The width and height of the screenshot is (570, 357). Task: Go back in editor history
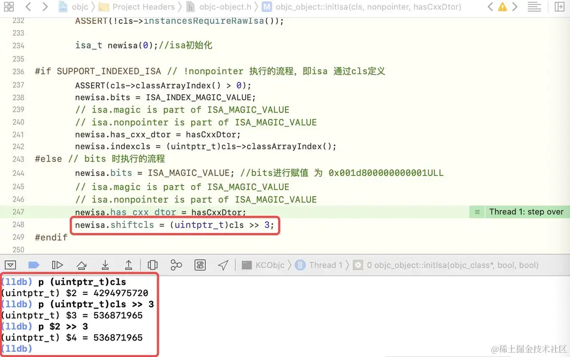(x=28, y=7)
